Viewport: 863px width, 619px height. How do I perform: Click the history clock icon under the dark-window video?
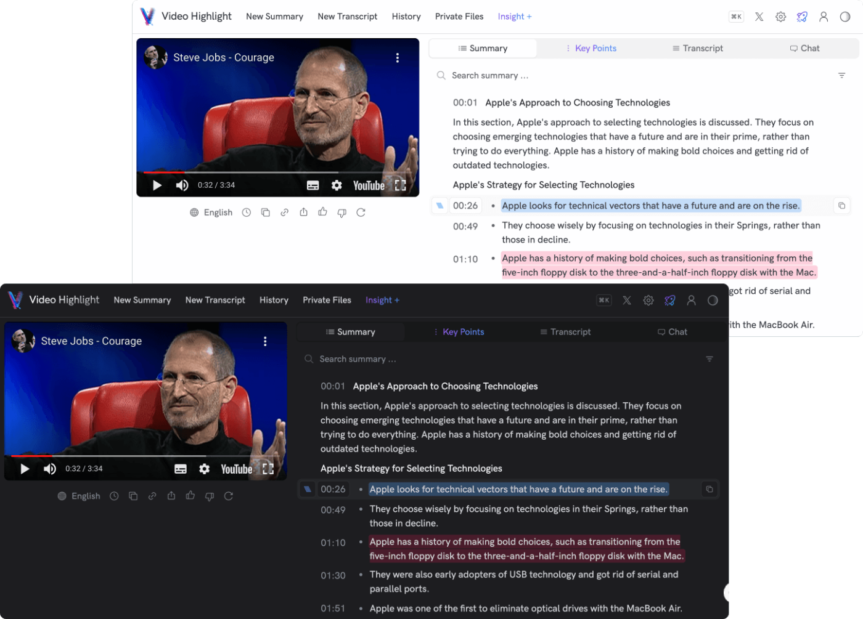tap(114, 496)
